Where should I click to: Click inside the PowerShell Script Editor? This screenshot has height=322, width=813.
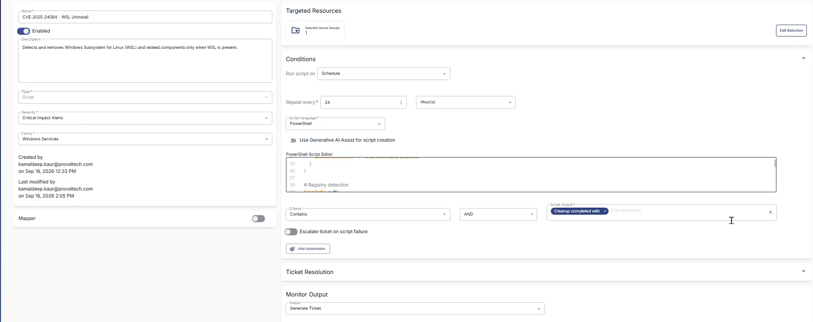pyautogui.click(x=531, y=175)
